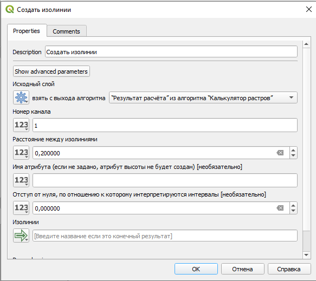The image size is (316, 281).
Task: Click the Отмена cancel button
Action: pyautogui.click(x=242, y=269)
